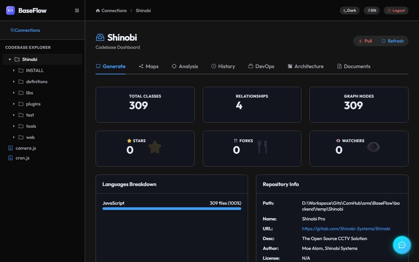Click the Logout button
This screenshot has width=419, height=262.
coord(396,10)
